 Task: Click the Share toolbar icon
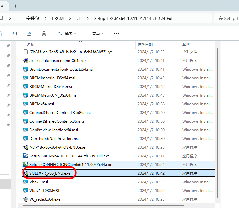point(29,33)
